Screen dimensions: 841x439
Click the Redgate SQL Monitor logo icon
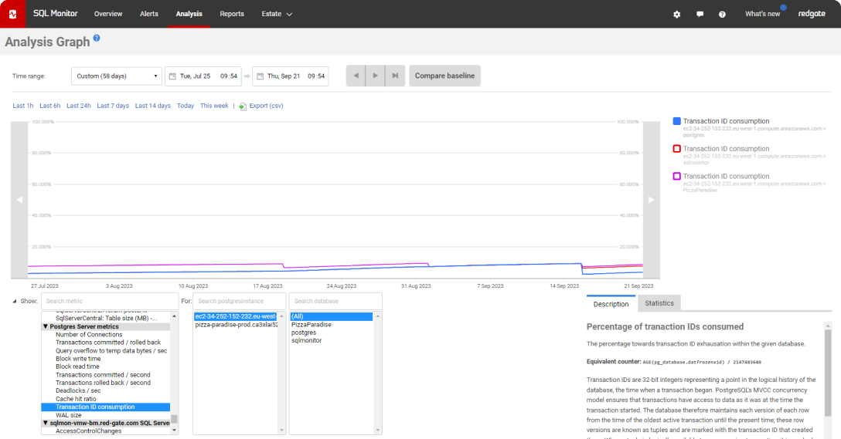(x=12, y=14)
